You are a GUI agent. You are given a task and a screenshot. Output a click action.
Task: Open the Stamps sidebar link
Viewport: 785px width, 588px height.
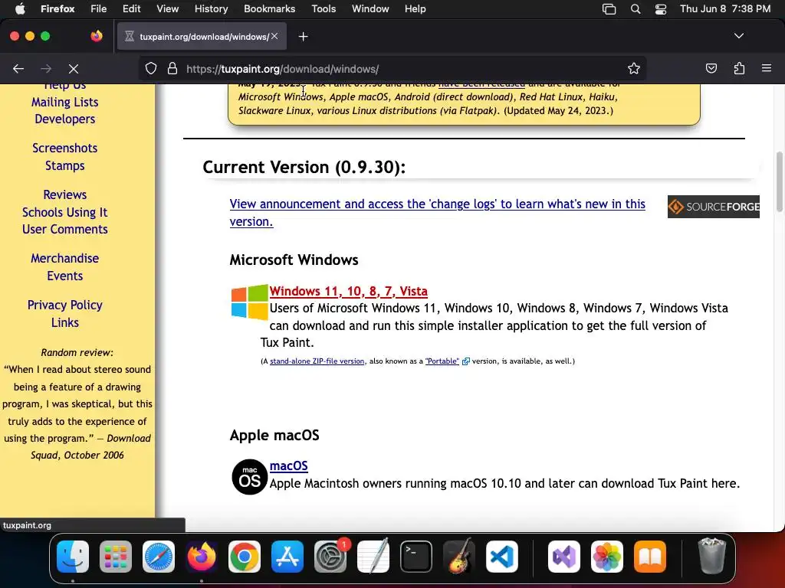[64, 165]
